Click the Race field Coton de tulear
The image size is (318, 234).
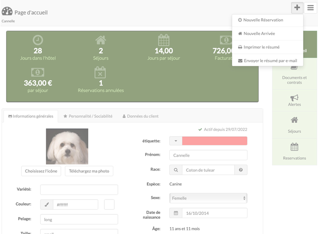click(x=208, y=170)
